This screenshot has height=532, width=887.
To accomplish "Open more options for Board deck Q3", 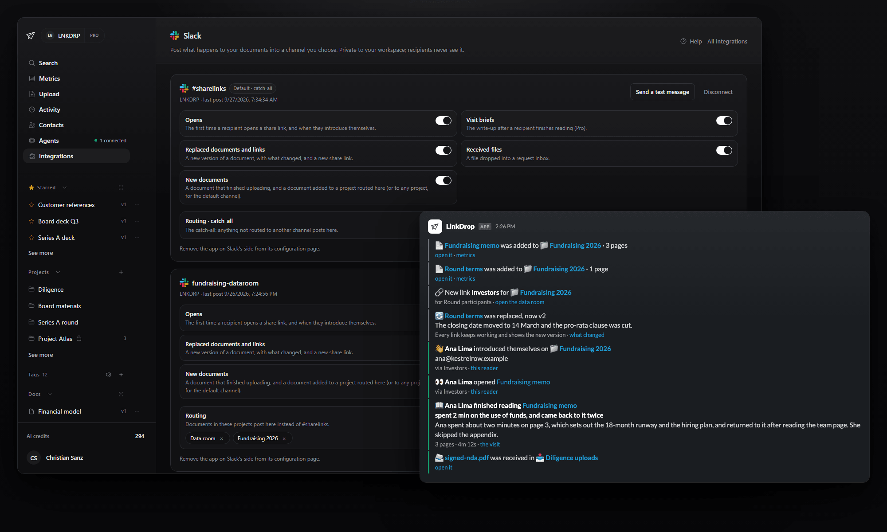I will coord(137,221).
